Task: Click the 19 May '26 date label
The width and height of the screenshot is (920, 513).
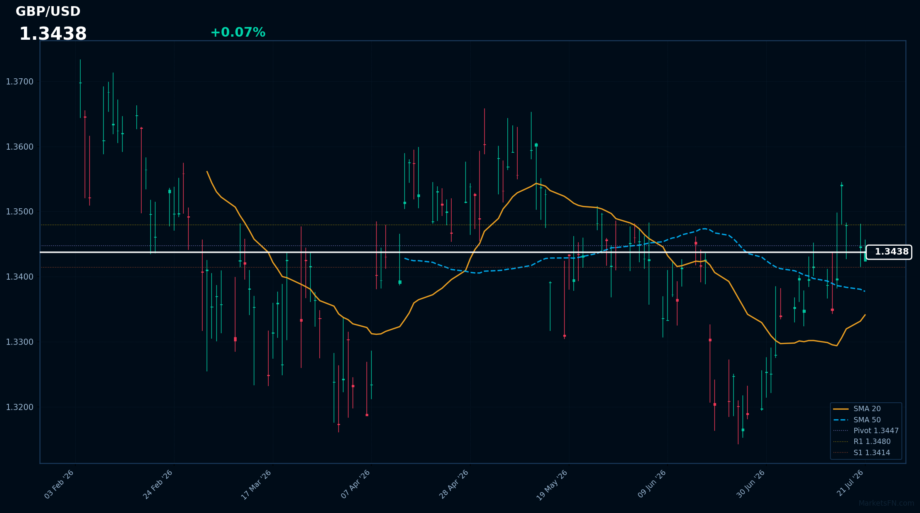Action: 552,485
